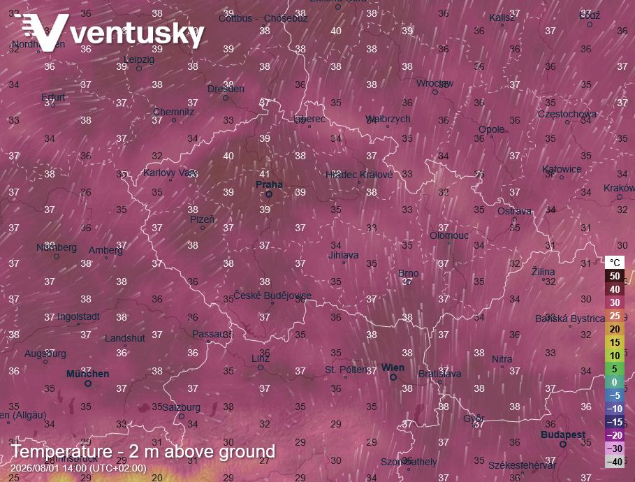The image size is (635, 482).
Task: Click the Ingolstadt city label
Action: 78,316
